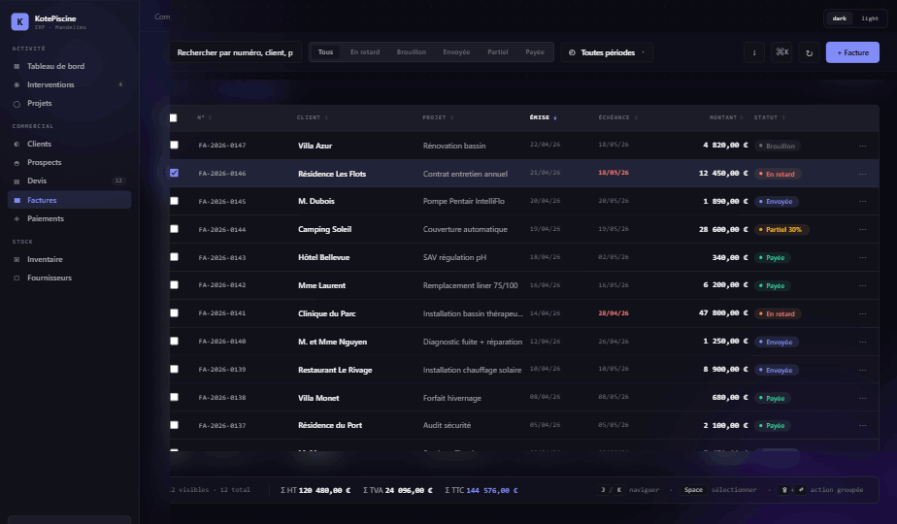
Task: Click the Devis sidebar icon
Action: (17, 181)
